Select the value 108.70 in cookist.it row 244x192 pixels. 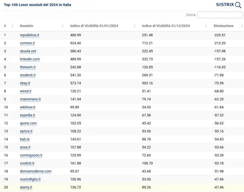click(147, 163)
